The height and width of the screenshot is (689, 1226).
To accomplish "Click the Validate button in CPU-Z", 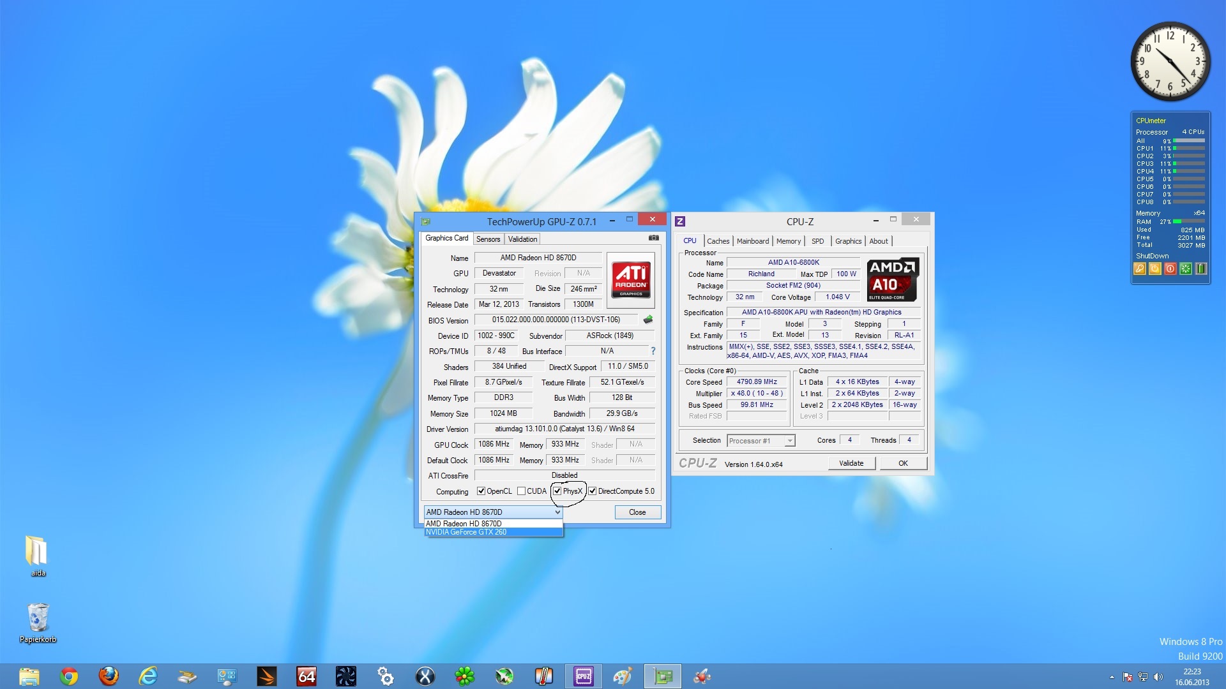I will [x=851, y=464].
